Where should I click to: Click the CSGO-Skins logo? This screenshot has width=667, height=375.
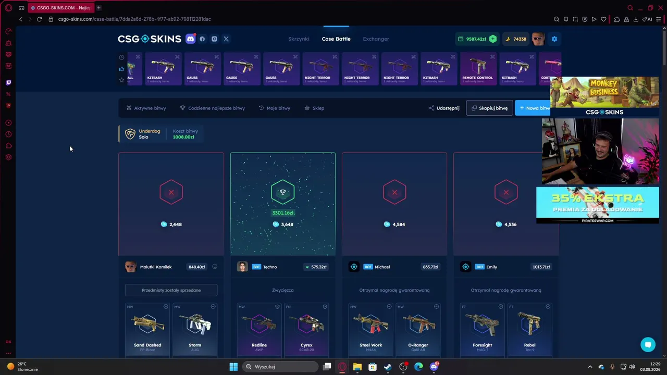[150, 39]
